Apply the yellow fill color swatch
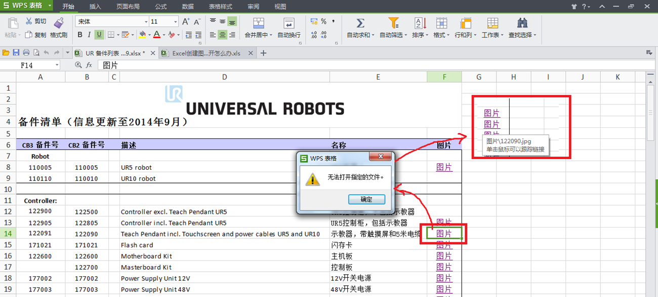Image resolution: width=658 pixels, height=297 pixels. (x=142, y=35)
